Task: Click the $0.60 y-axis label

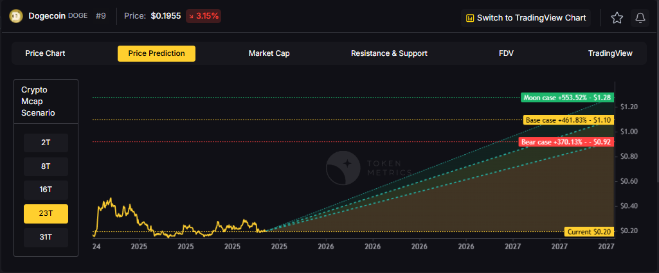Action: pos(629,181)
